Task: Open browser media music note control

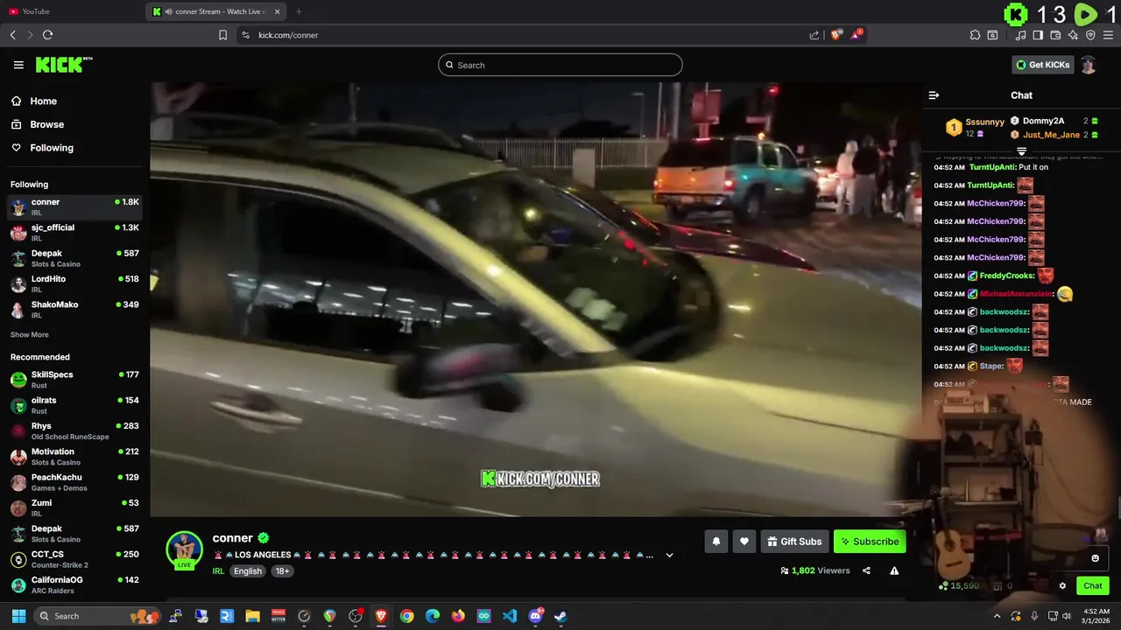Action: 1020,35
